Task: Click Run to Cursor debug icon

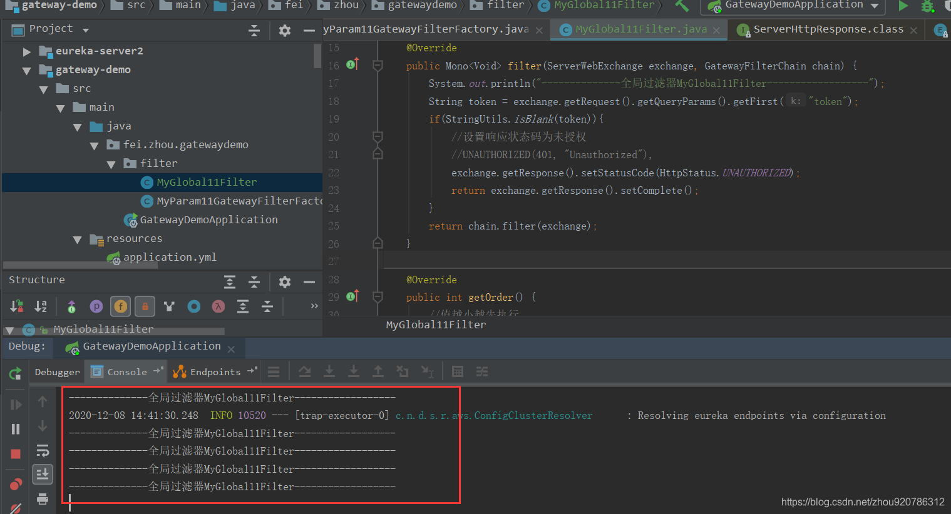Action: pyautogui.click(x=427, y=372)
